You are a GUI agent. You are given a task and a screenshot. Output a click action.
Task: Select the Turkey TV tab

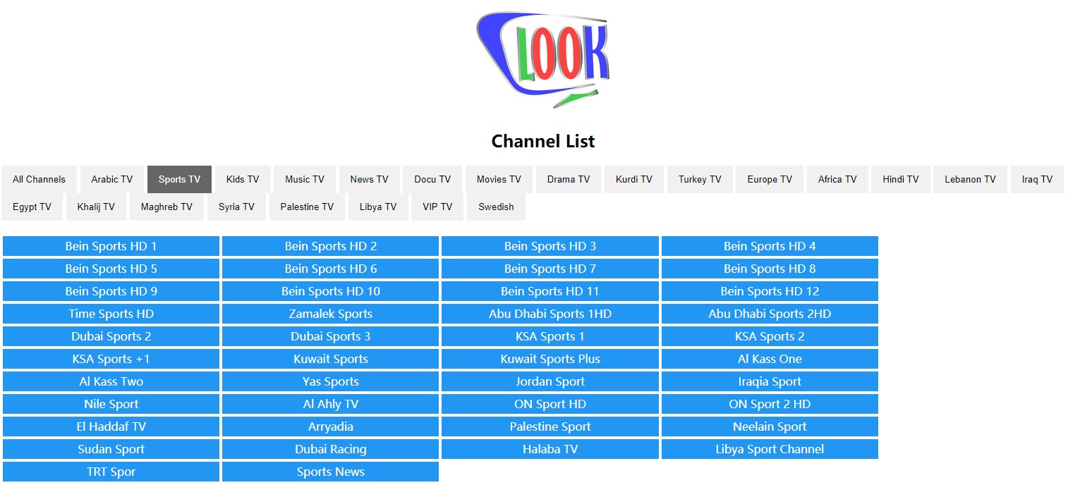(700, 179)
